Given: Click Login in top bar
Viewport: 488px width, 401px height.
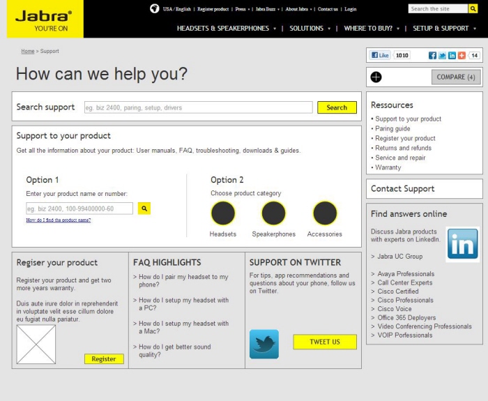Looking at the screenshot, I should point(351,9).
